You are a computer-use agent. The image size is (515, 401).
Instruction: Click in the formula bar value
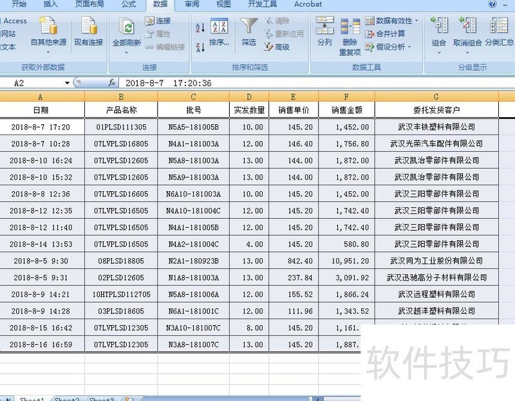168,83
